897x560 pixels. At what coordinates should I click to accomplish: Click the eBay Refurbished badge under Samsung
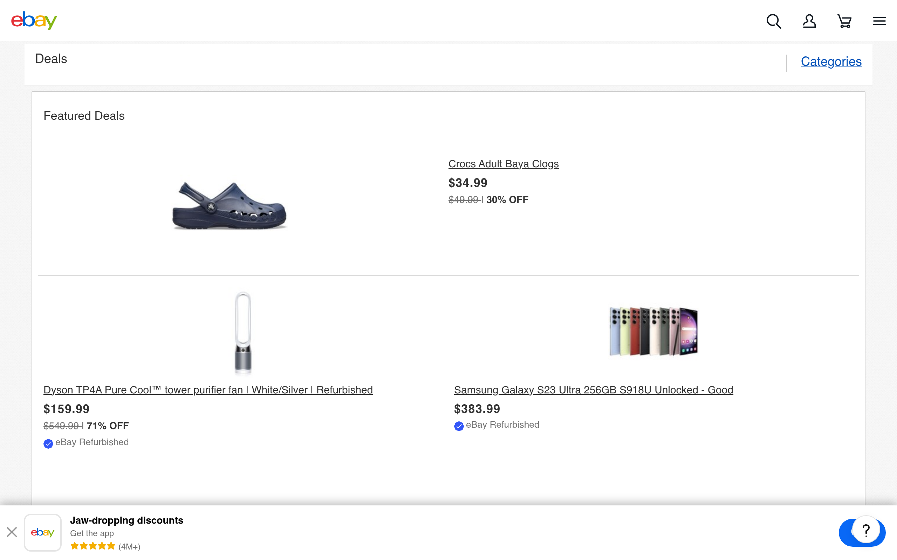click(497, 425)
